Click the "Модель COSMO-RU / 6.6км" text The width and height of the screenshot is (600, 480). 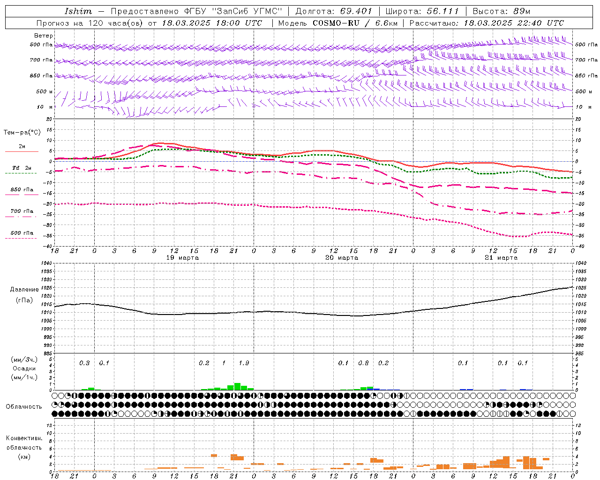pos(337,23)
